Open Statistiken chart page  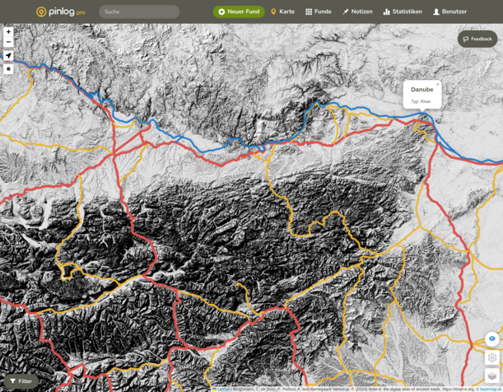tap(402, 12)
